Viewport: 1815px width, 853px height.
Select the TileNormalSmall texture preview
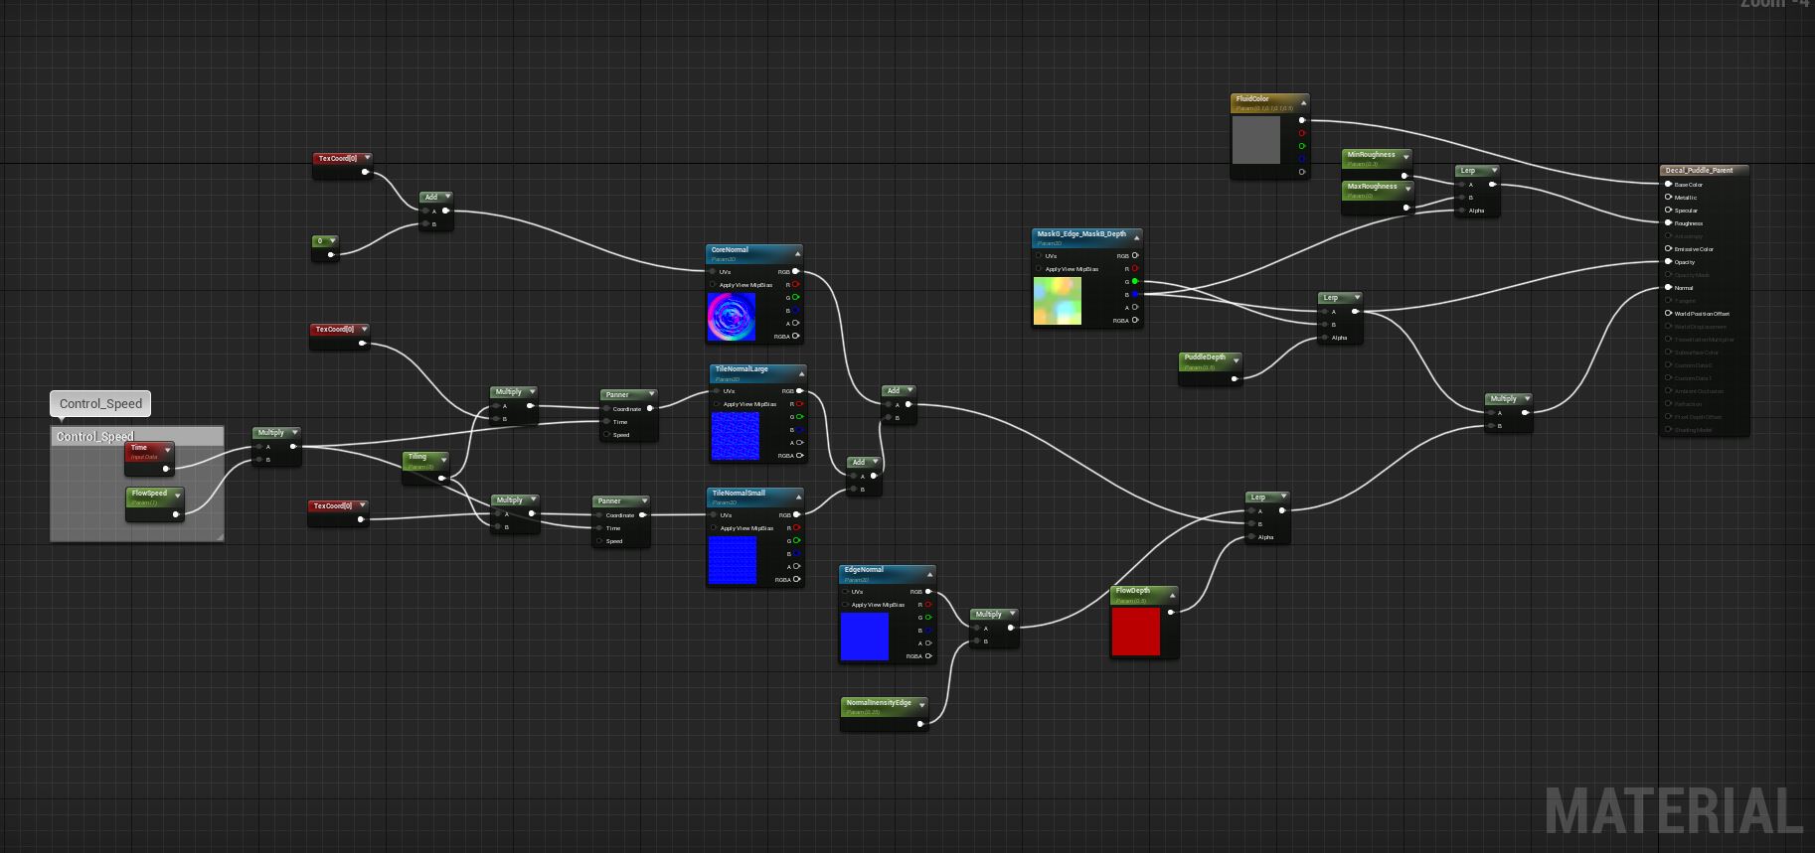(x=733, y=560)
